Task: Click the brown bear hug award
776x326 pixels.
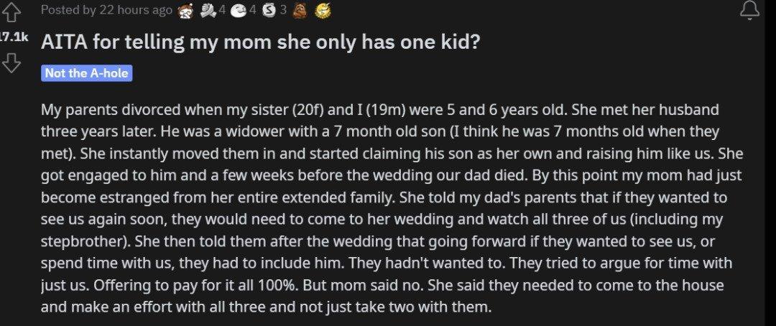Action: tap(300, 10)
